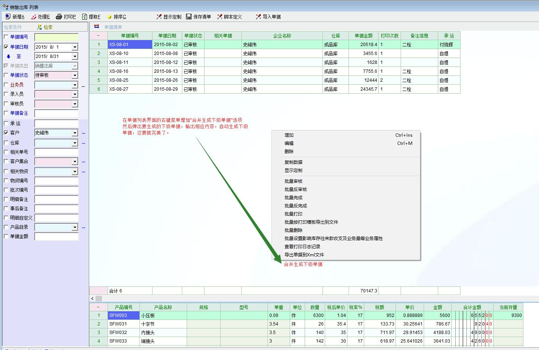Click the 保存清单 save list icon

pos(189,17)
